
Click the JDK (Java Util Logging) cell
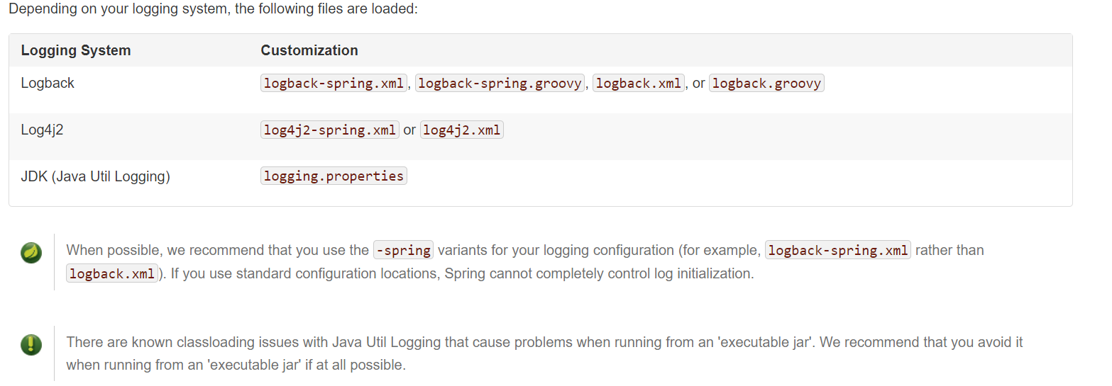96,176
